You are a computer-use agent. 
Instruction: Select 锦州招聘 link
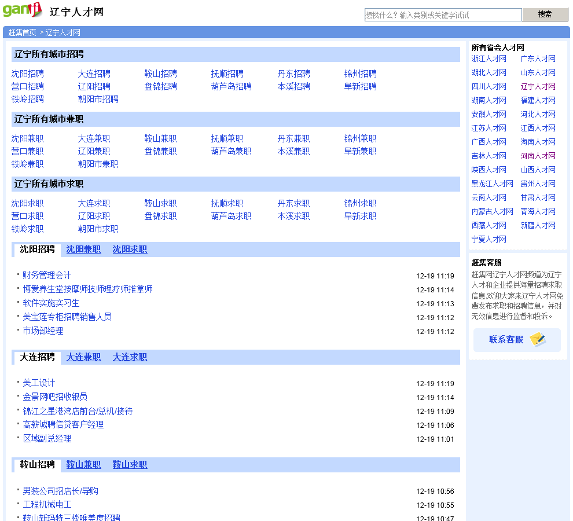pyautogui.click(x=360, y=74)
